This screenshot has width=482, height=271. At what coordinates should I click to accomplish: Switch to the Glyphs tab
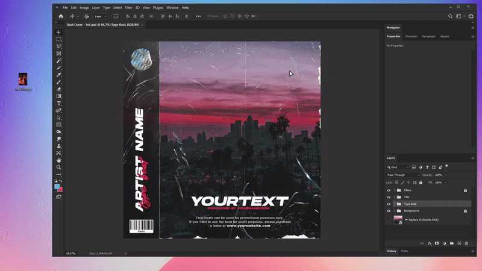click(445, 36)
